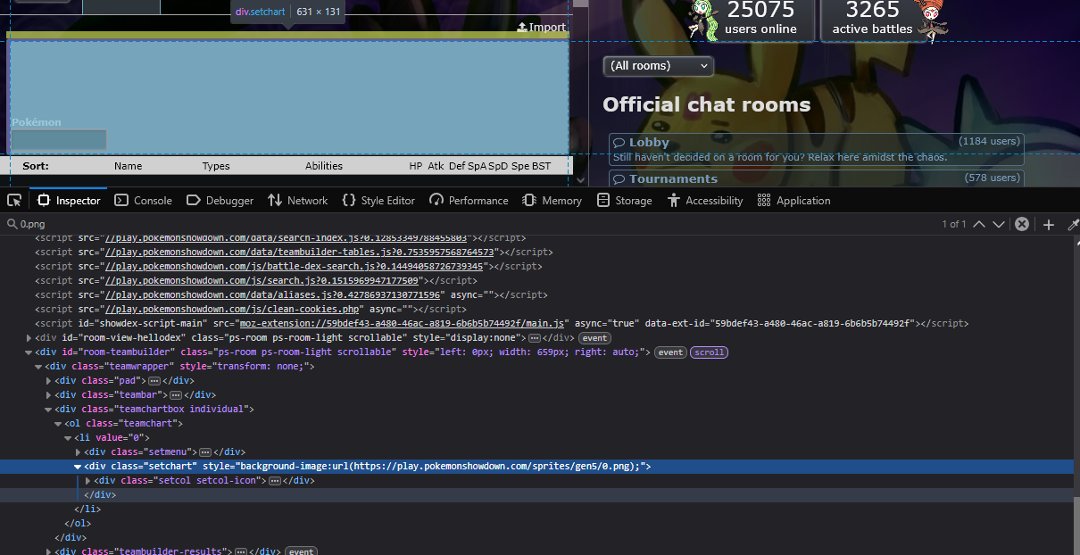Collapse the div class="setchart" node
1080x555 pixels.
click(x=78, y=467)
